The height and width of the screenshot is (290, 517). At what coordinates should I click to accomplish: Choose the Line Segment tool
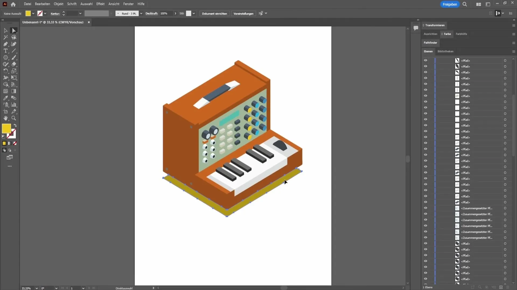[x=14, y=51]
